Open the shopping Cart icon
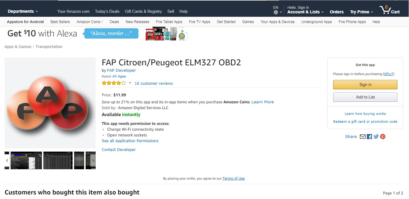Image resolution: width=409 pixels, height=199 pixels. pyautogui.click(x=390, y=10)
